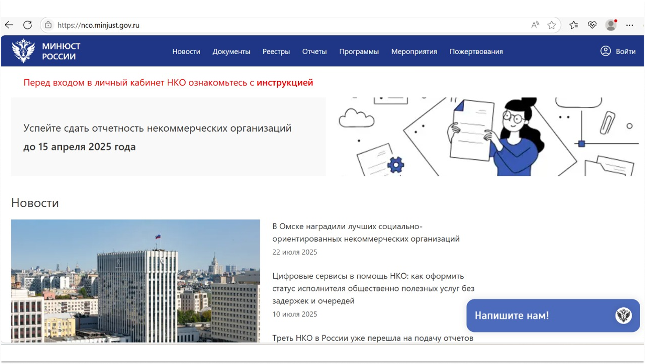Refresh the current page
Screen dimensions: 645x364
point(27,24)
